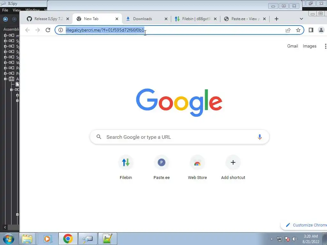
Task: Open File Explorer from taskbar
Action: pos(27,239)
